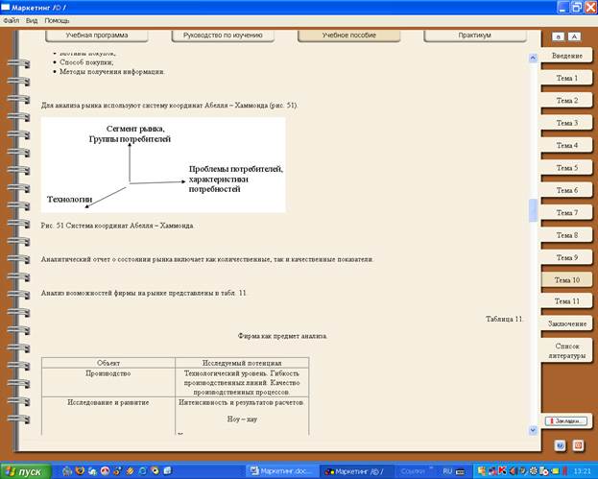Open the Закладки bookmarks button
Screen dimensions: 598x479
566,421
